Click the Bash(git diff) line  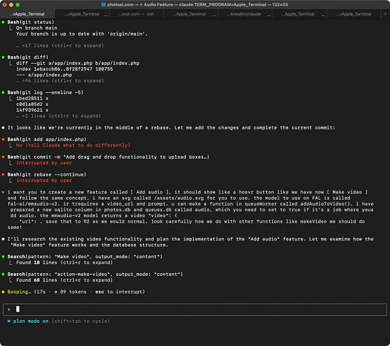[28, 57]
